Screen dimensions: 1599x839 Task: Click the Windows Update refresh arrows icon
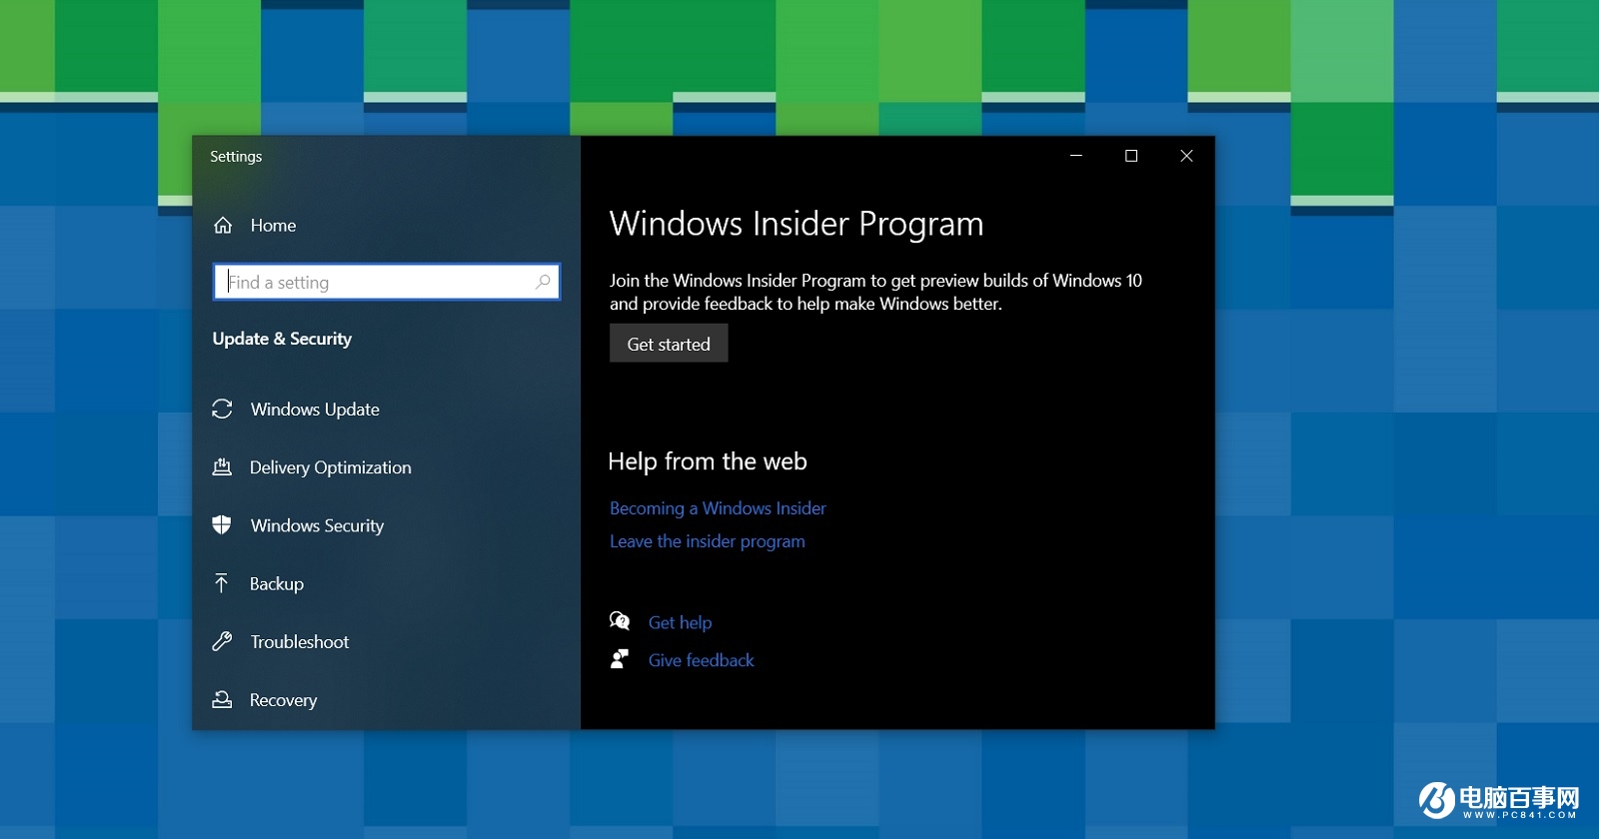[x=222, y=410]
